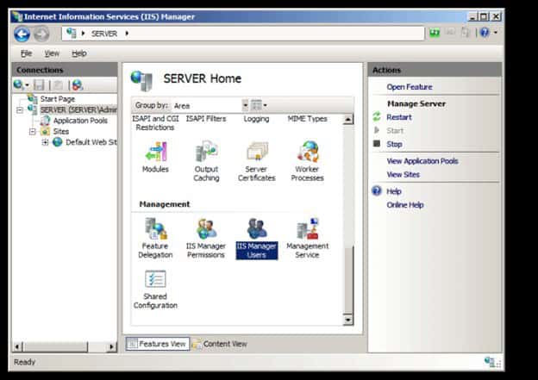Open the View menu
Viewport: 538px width, 380px height.
tap(52, 53)
